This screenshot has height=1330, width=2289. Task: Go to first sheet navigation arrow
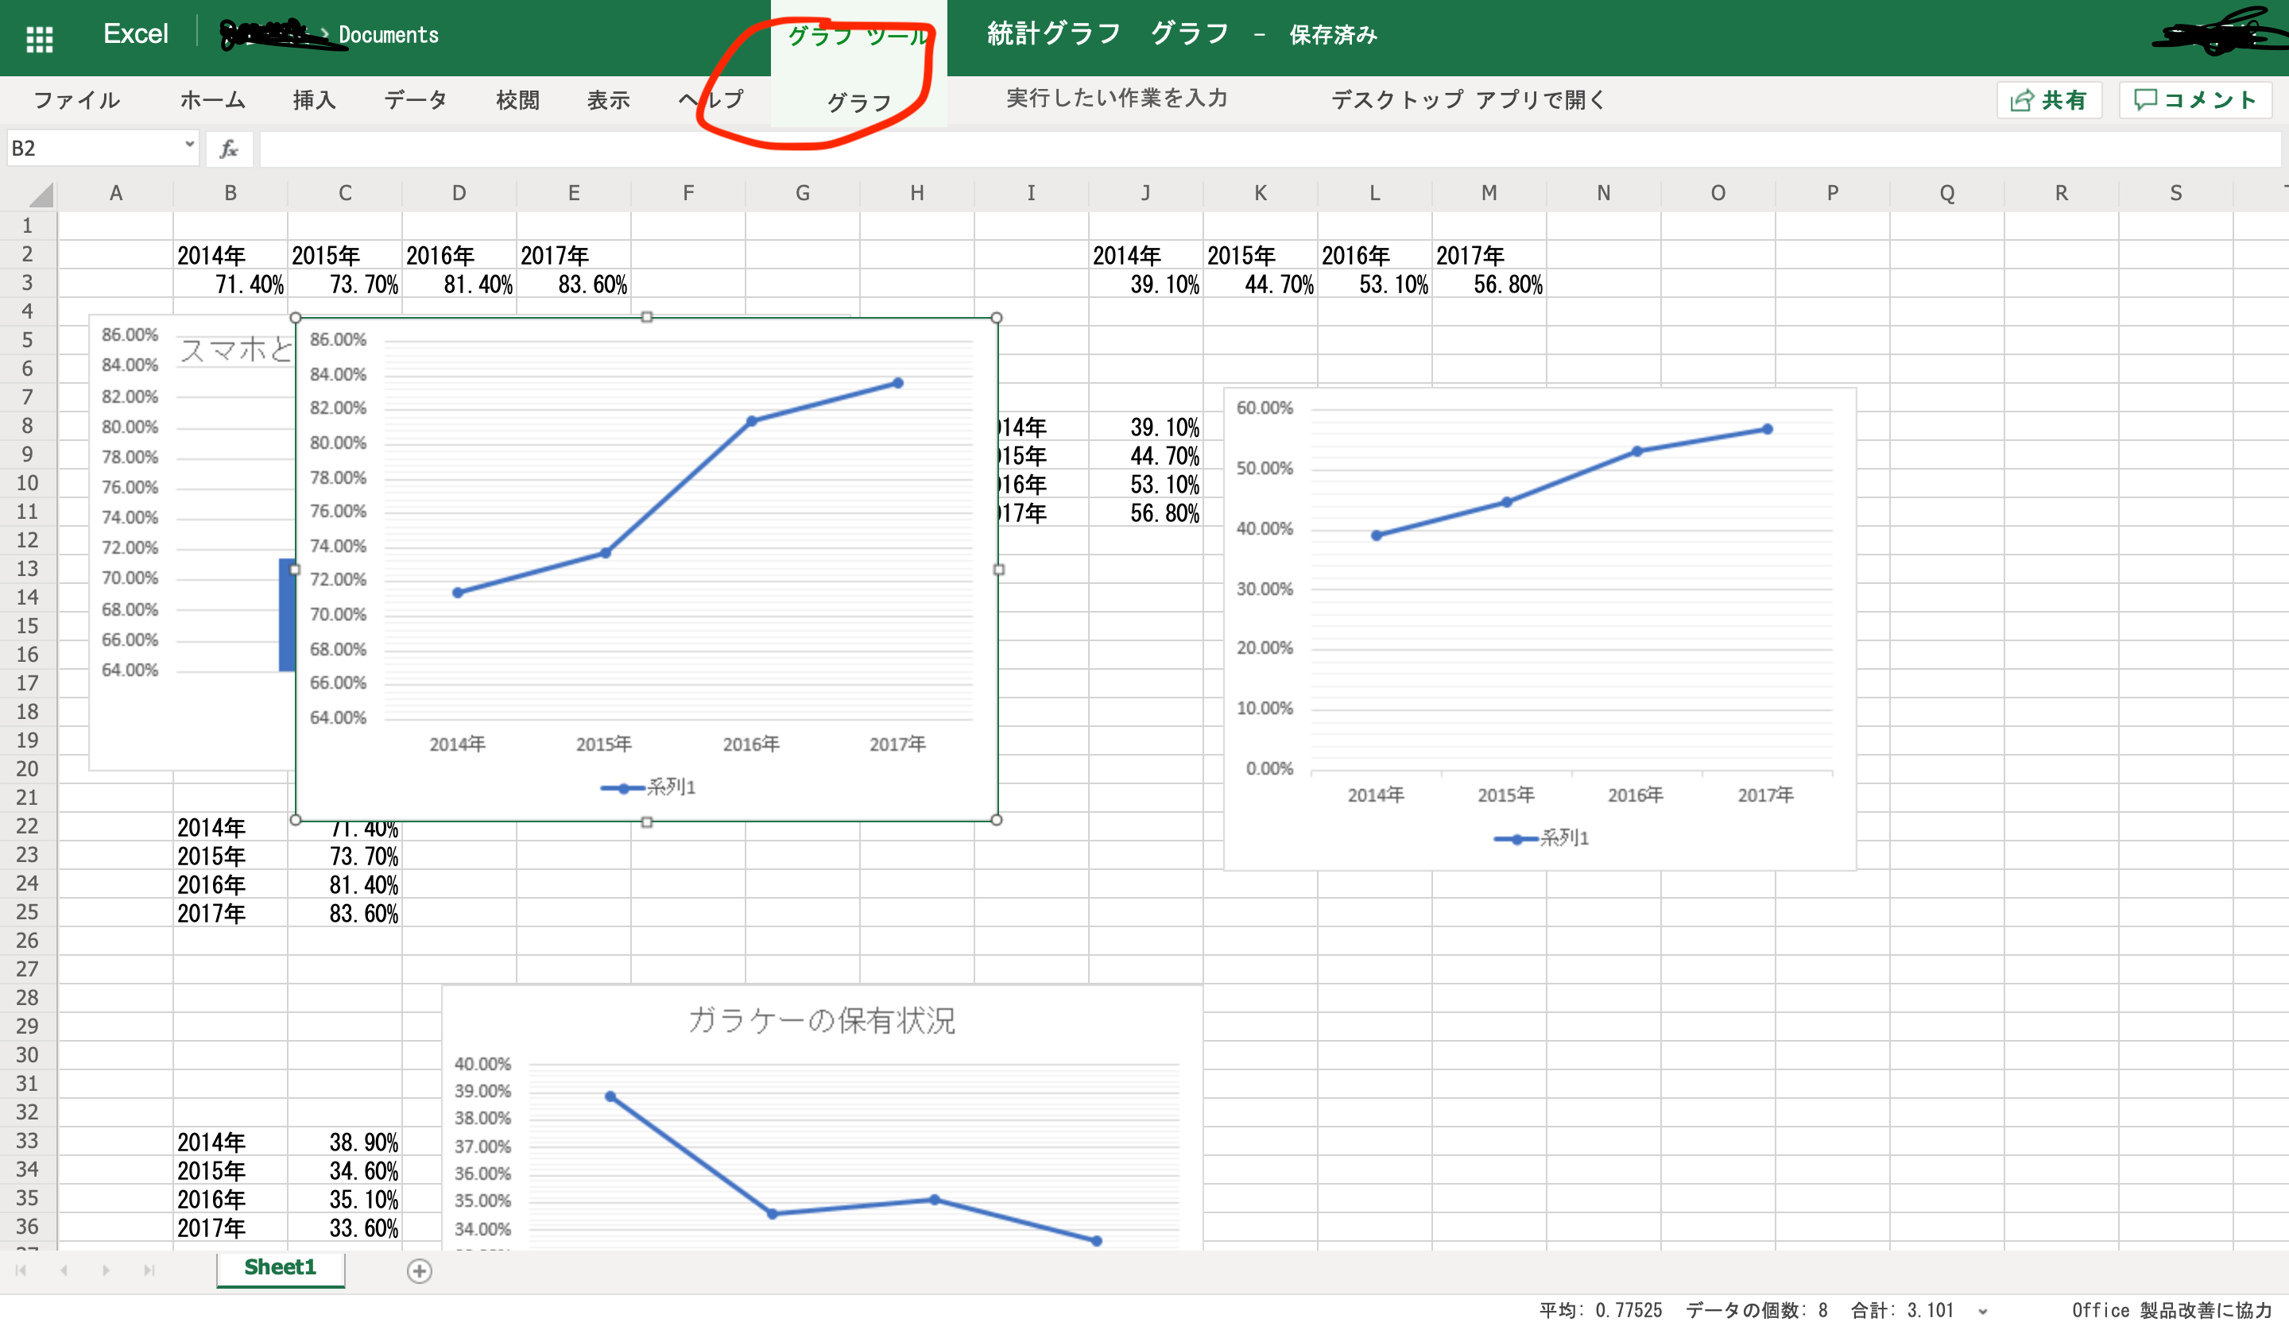pos(21,1270)
